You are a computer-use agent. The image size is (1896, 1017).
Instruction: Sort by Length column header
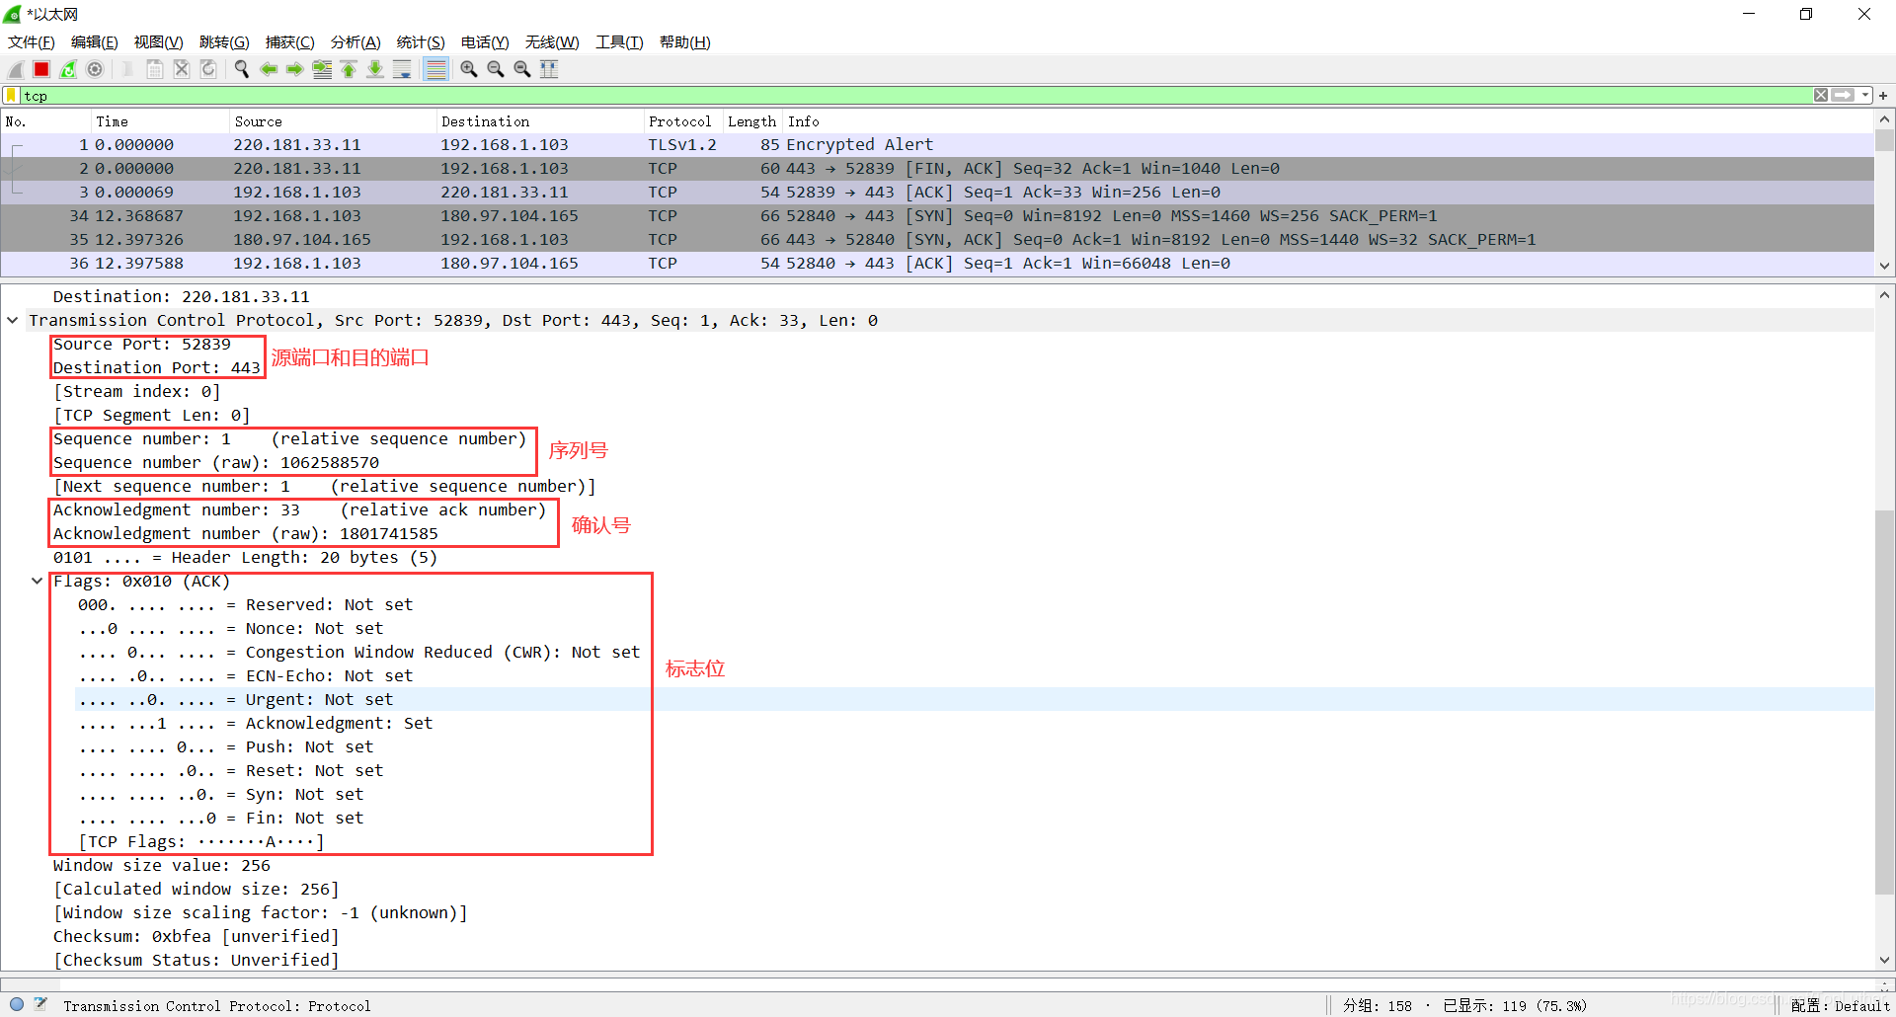tap(752, 121)
